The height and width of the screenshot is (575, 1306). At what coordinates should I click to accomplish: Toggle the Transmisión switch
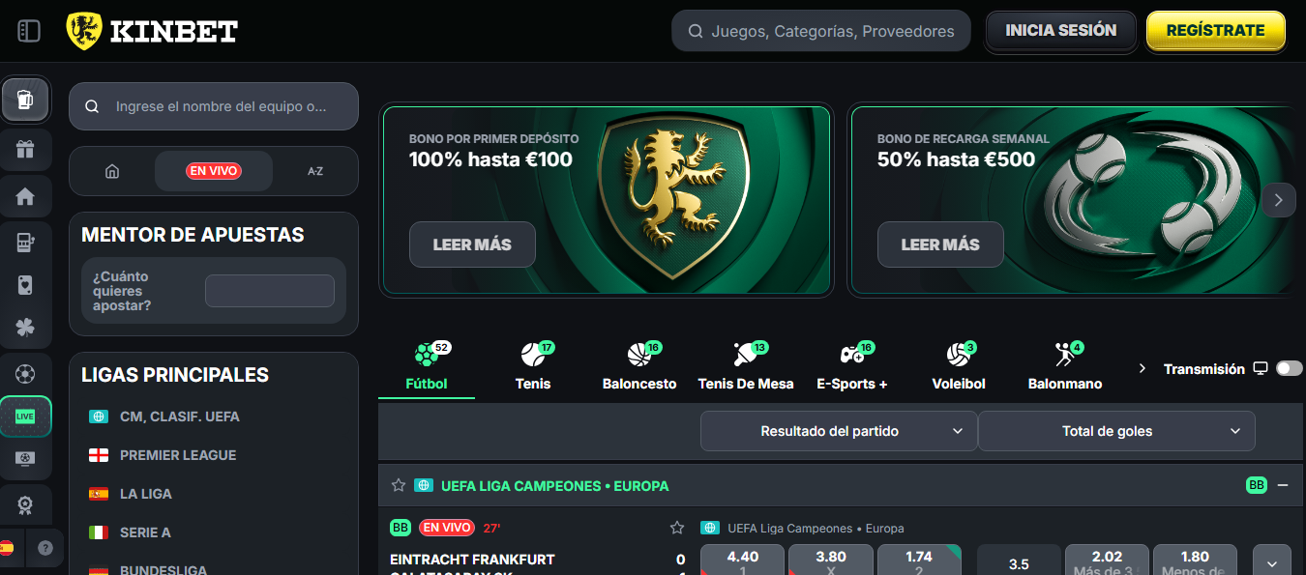coord(1290,368)
